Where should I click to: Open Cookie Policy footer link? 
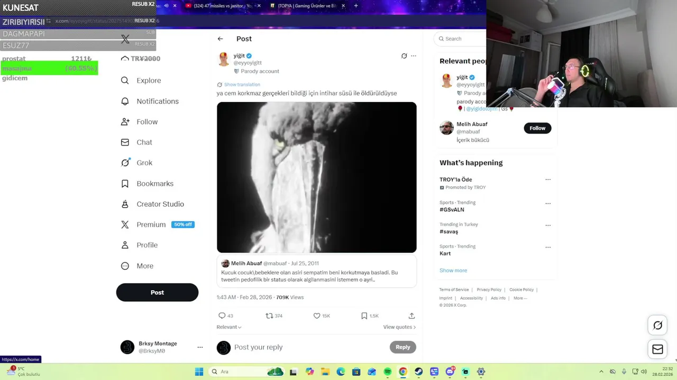[522, 290]
